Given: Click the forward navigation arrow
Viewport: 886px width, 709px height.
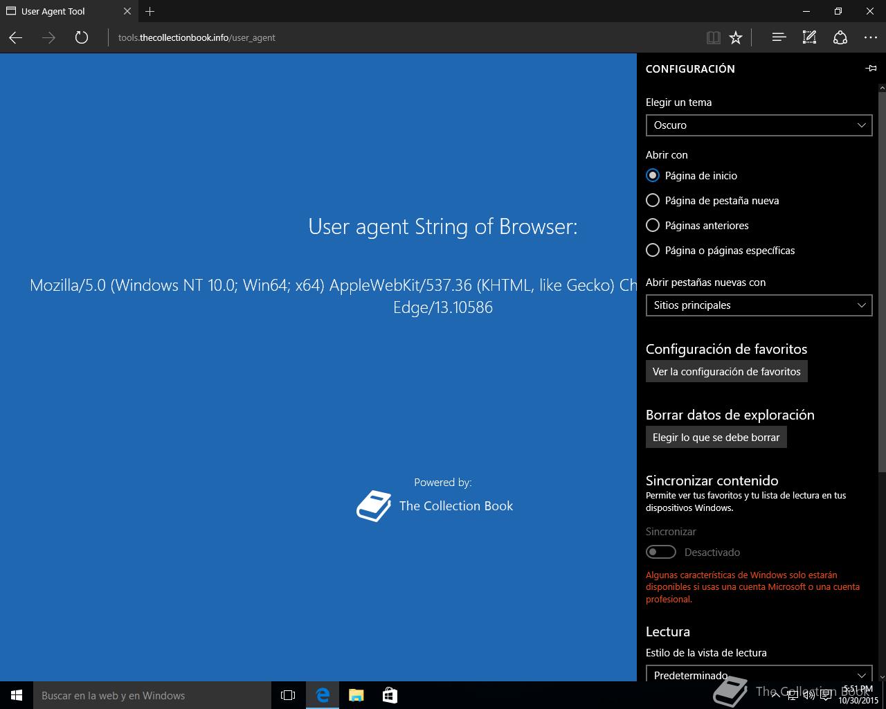Looking at the screenshot, I should pyautogui.click(x=48, y=37).
